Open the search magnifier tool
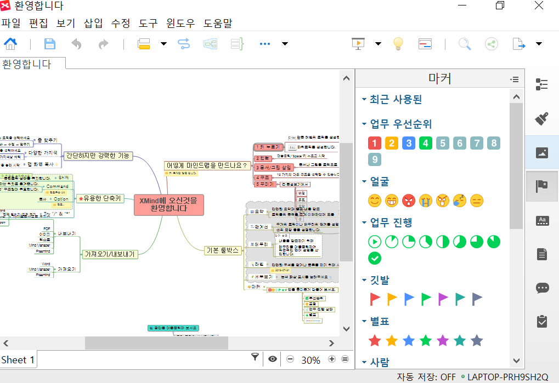Screen dimensions: 559x383 (x=465, y=44)
